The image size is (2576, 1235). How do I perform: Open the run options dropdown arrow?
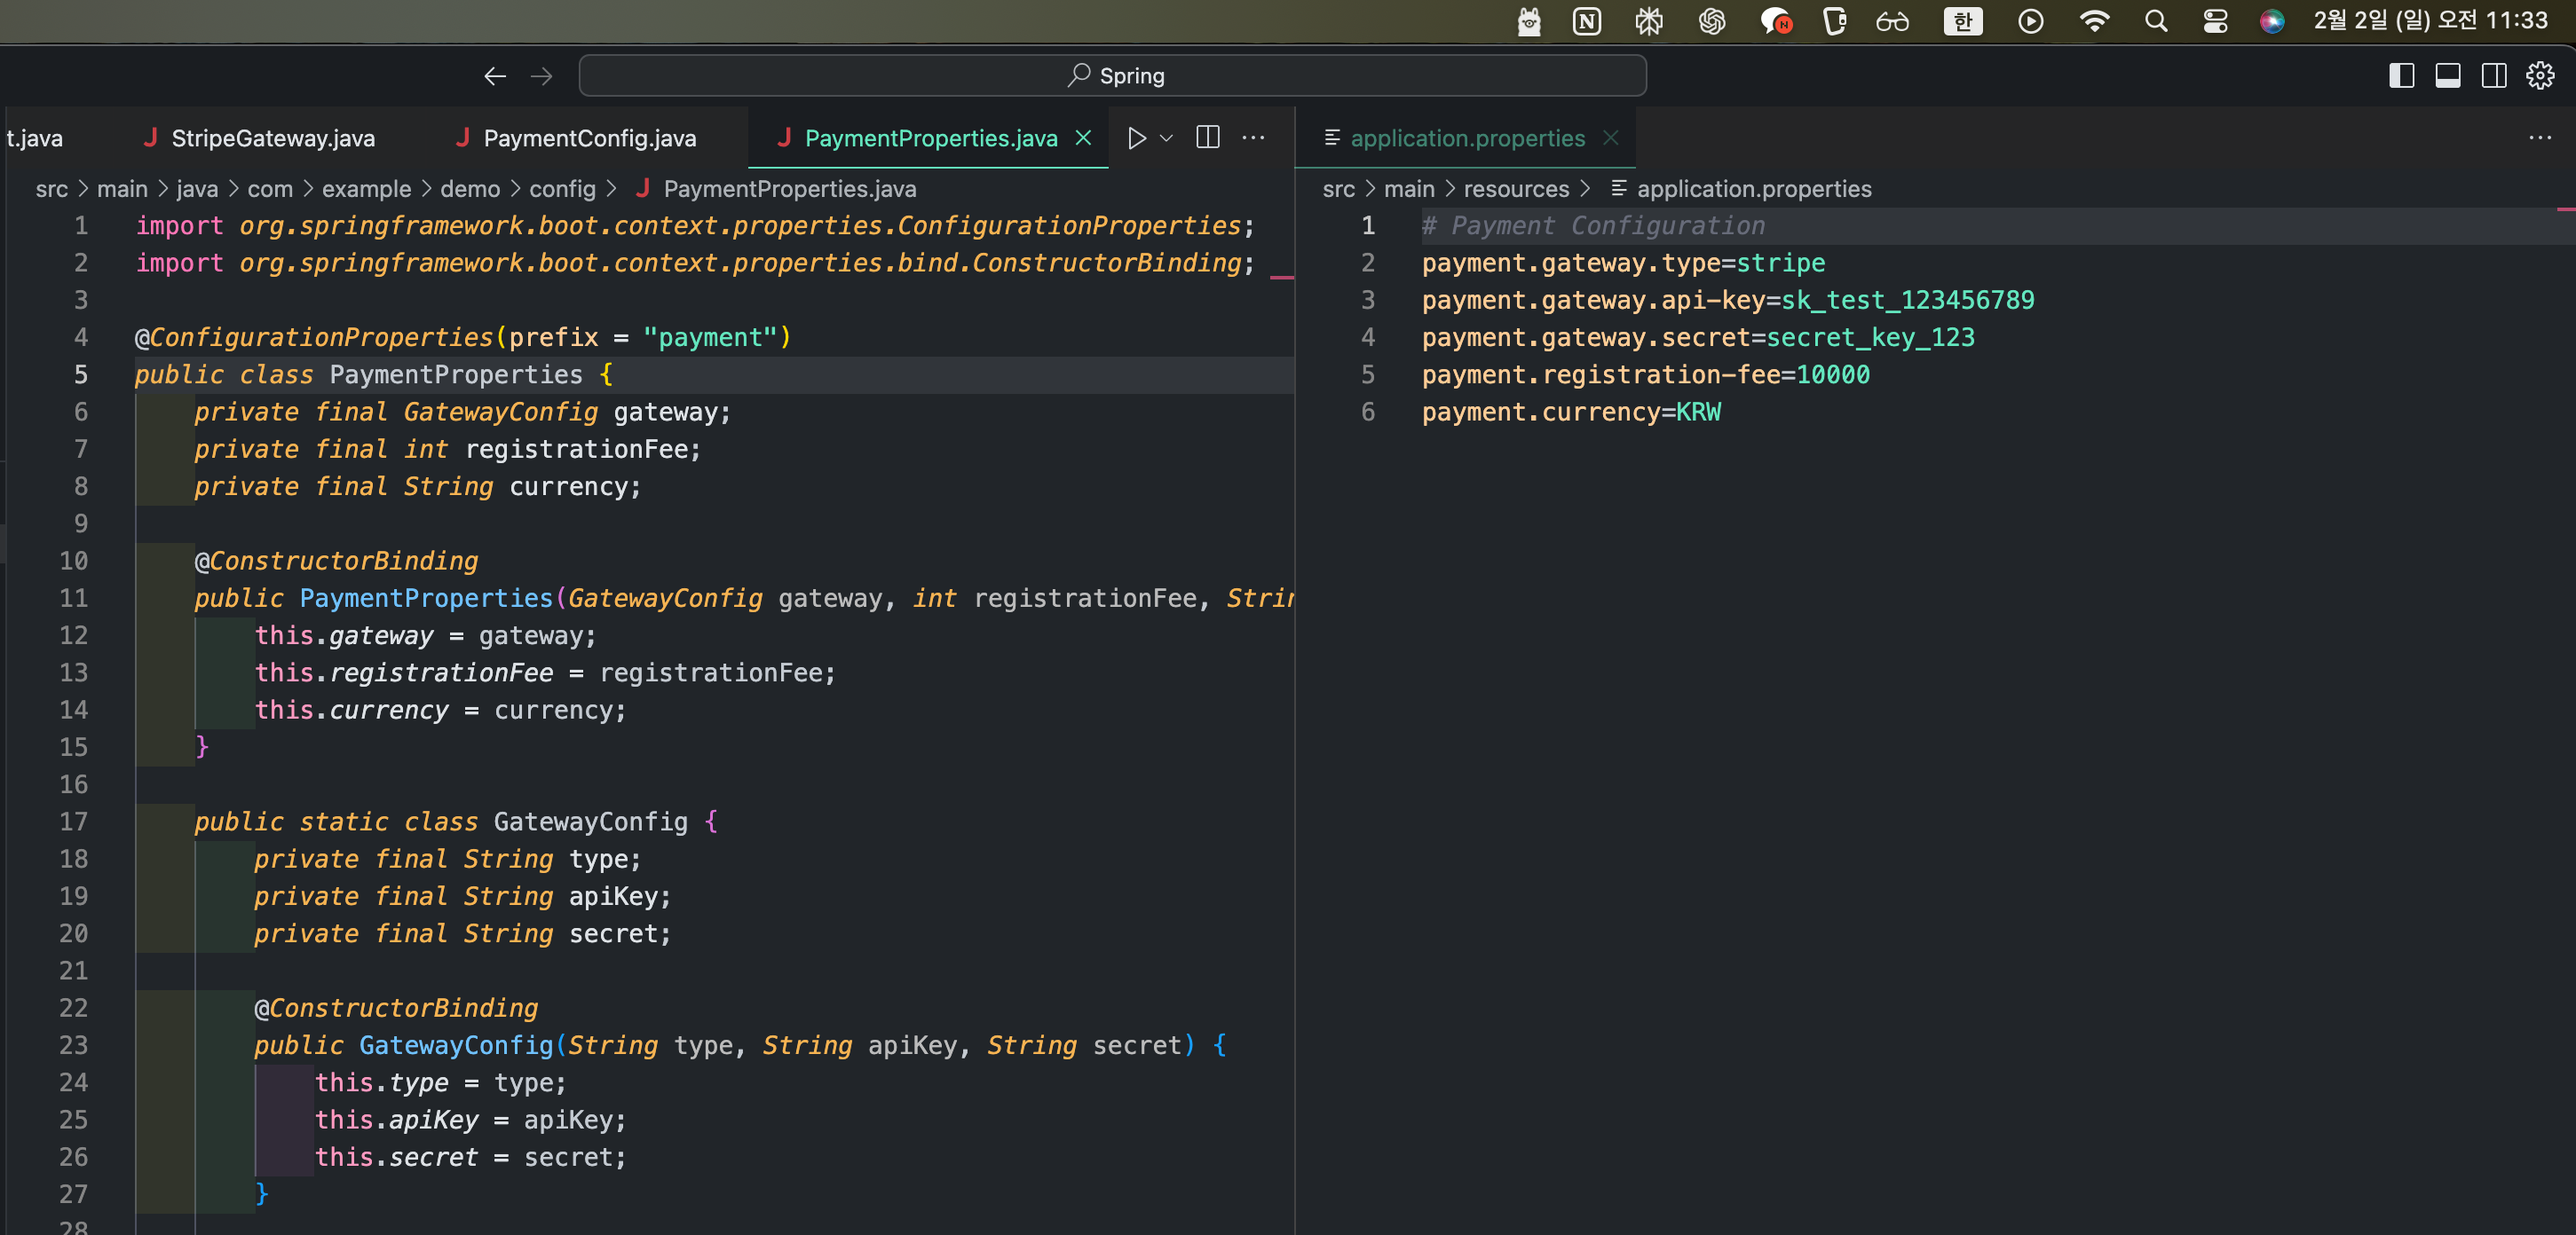pos(1166,138)
